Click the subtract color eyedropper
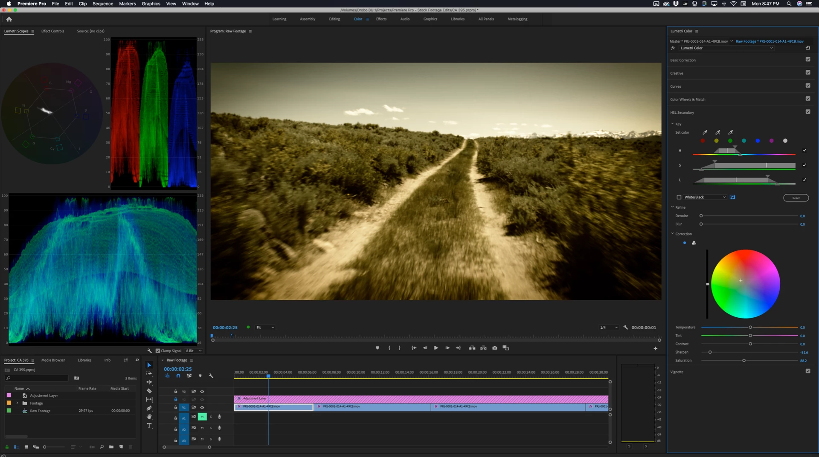 click(731, 132)
